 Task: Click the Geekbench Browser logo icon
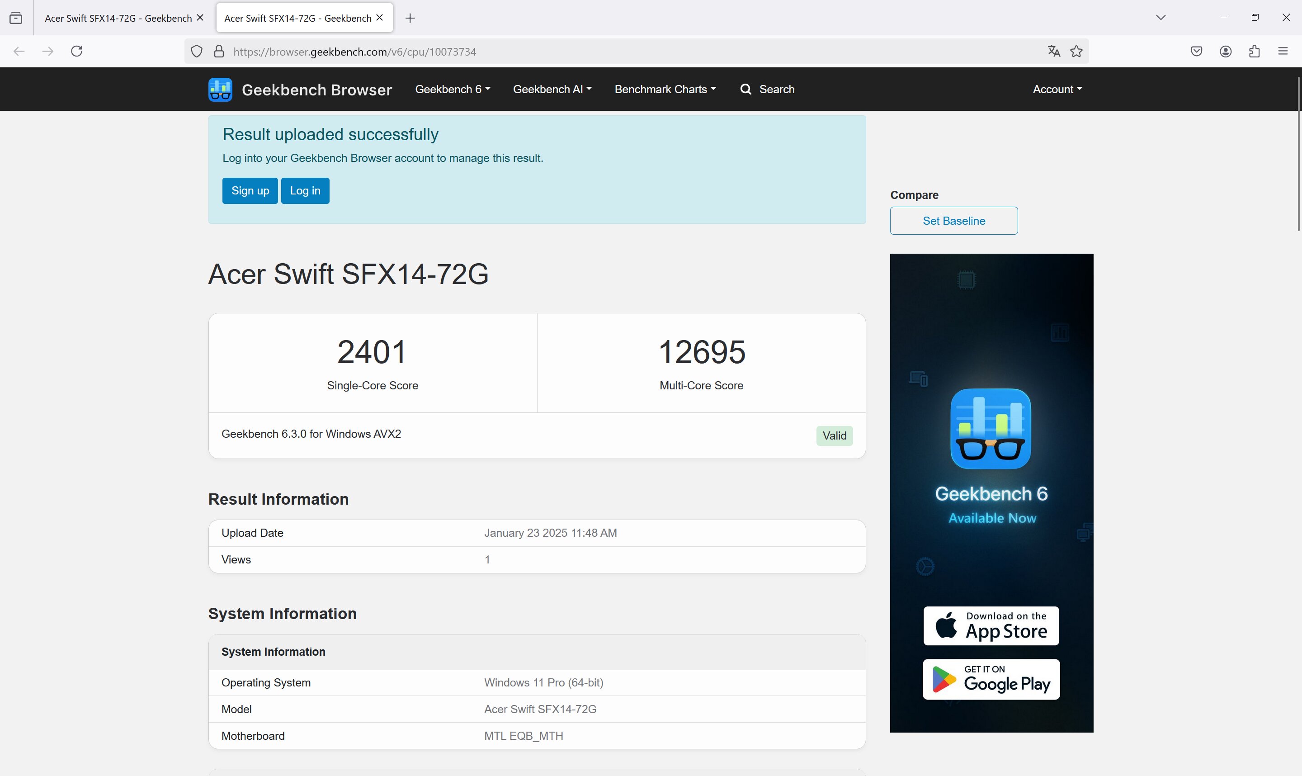(220, 90)
